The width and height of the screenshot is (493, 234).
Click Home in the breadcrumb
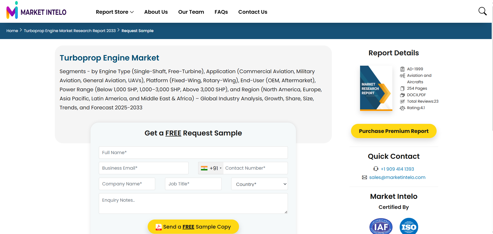[12, 31]
